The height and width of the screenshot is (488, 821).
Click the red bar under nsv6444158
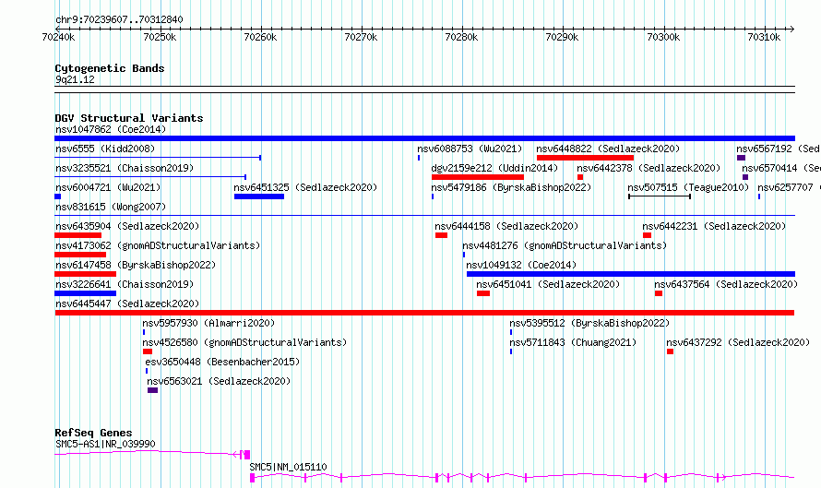(441, 235)
